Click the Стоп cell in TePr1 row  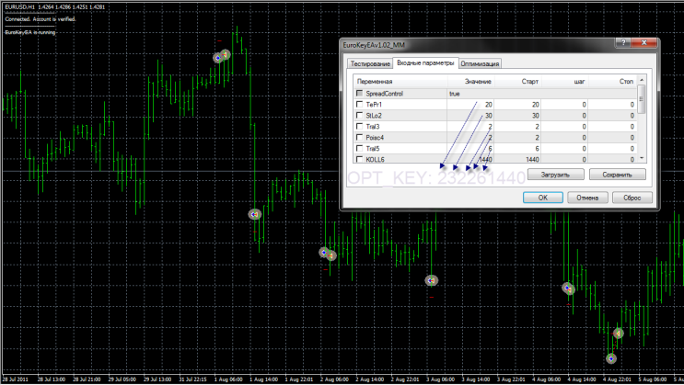613,105
